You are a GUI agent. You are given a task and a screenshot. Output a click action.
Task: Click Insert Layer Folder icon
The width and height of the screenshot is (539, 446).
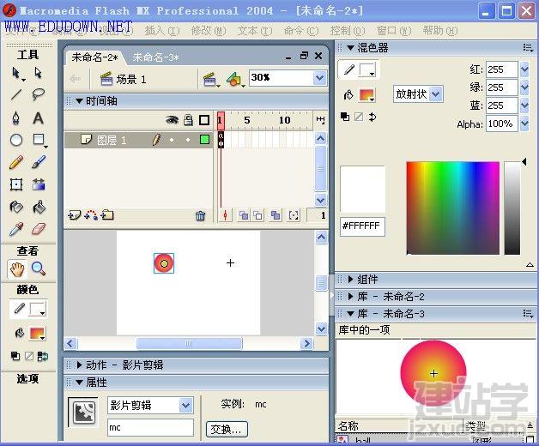107,215
